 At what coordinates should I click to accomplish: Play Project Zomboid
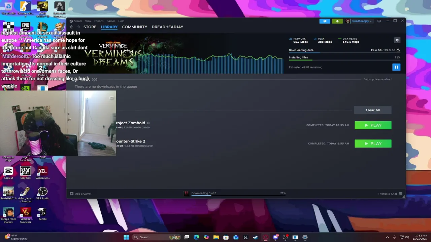coord(373,125)
